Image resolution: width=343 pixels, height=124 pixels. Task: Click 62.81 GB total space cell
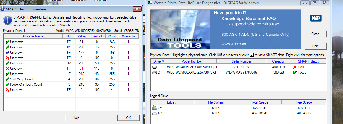click(x=260, y=108)
